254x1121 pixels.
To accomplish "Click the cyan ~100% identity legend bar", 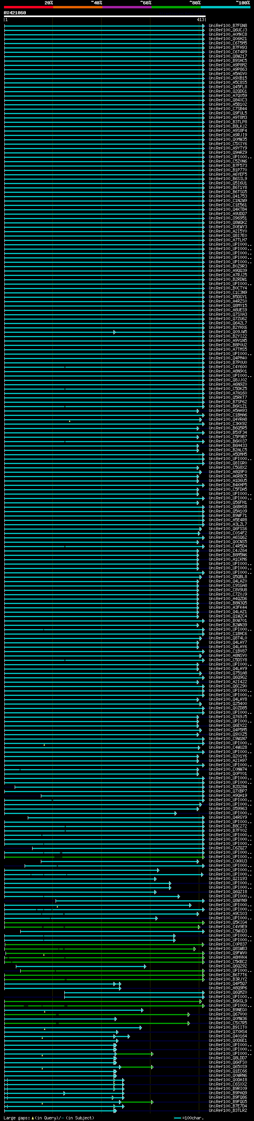I will (x=225, y=8).
